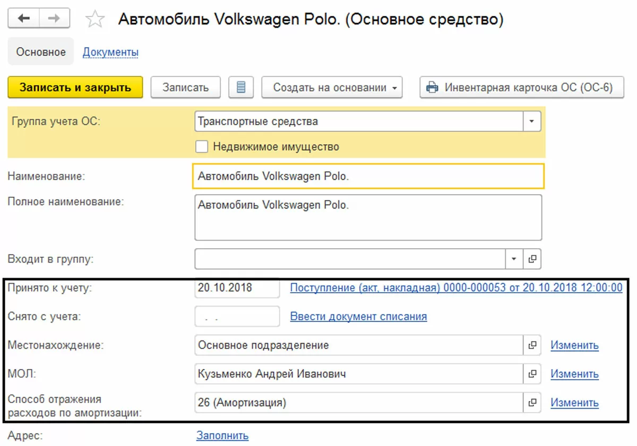637x446 pixels.
Task: Open the Создать на основании menu
Action: point(332,88)
